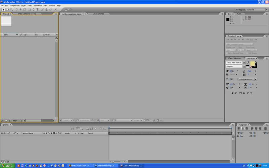
Task: Toggle Faux Italic in Character panel
Action: point(236,93)
